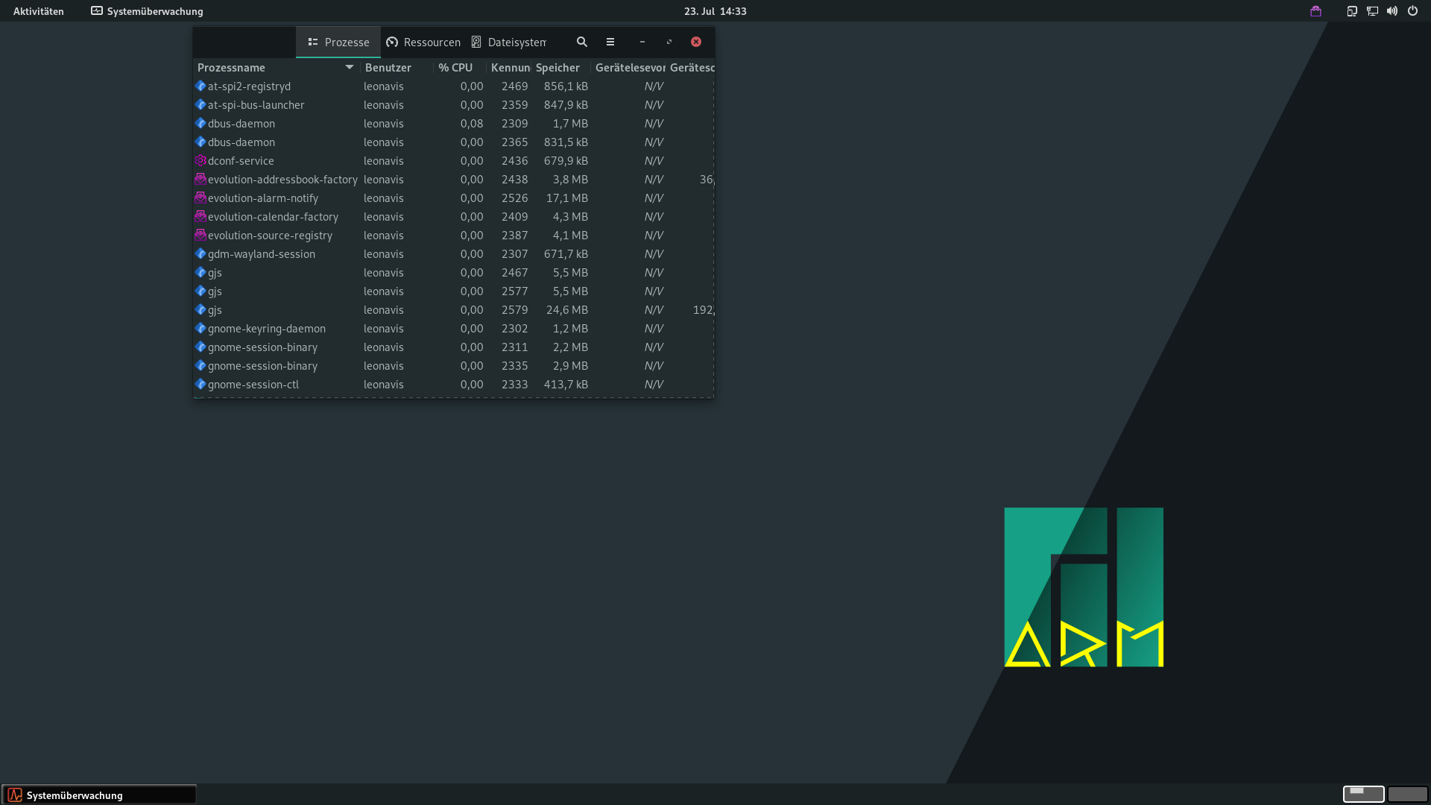The image size is (1431, 805).
Task: Minimize the System Monitor window
Action: point(642,42)
